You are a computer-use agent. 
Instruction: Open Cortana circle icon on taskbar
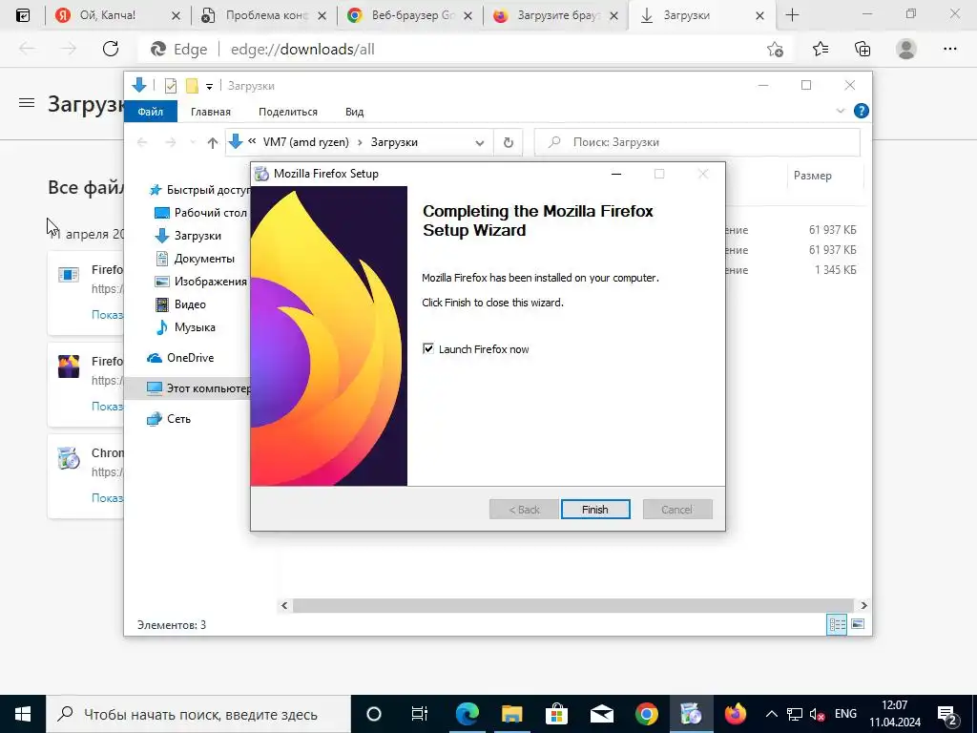[x=373, y=714]
